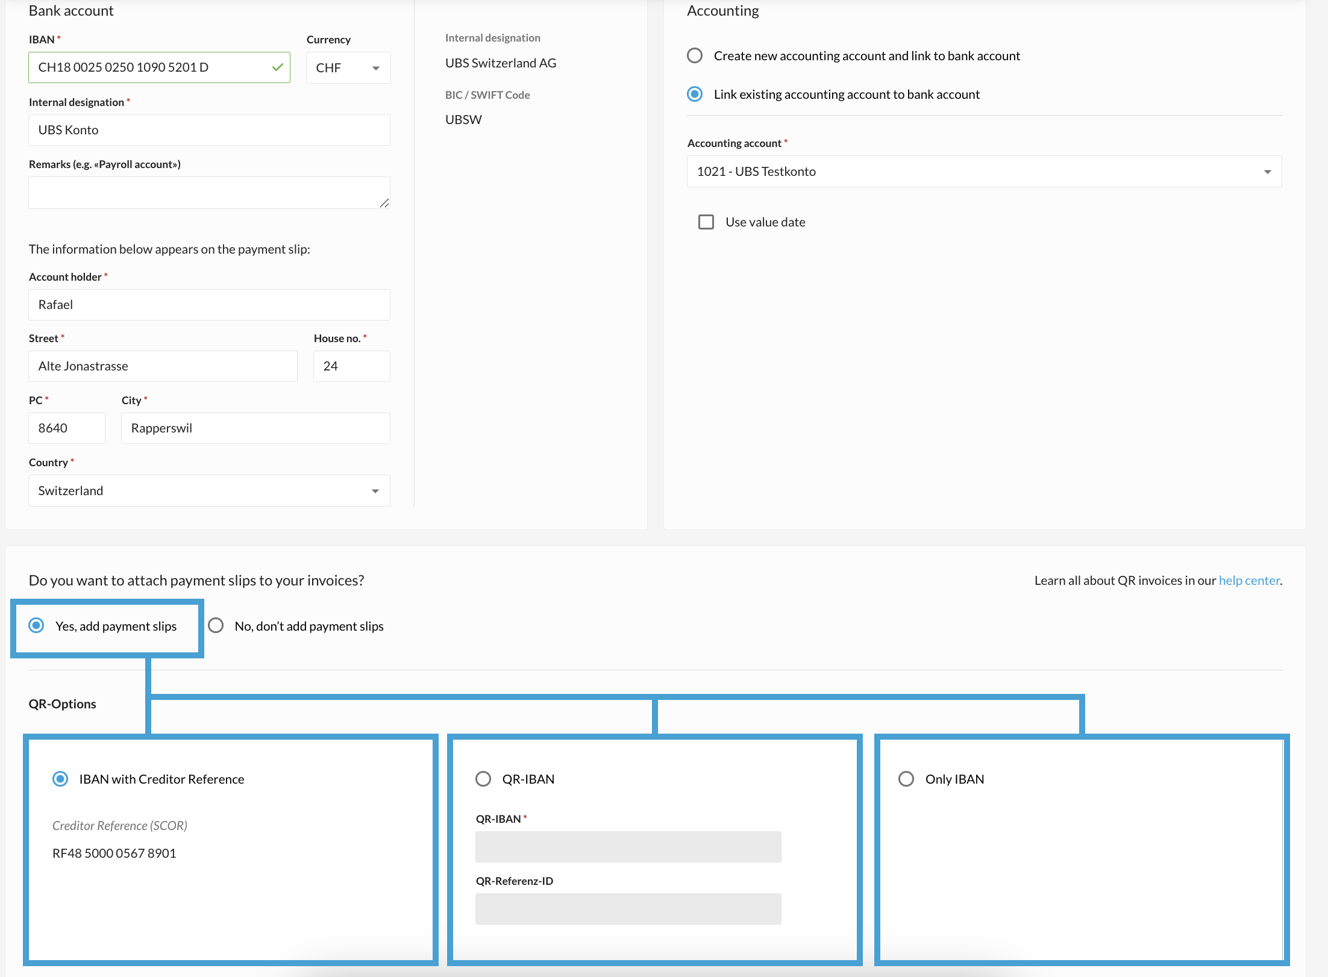Choose No, don't add payment slips

coord(216,626)
